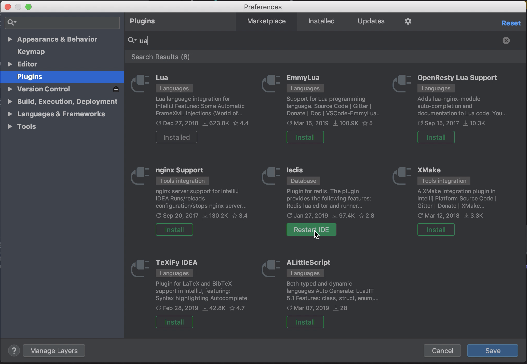Click the Database tag under Iedis

(303, 181)
